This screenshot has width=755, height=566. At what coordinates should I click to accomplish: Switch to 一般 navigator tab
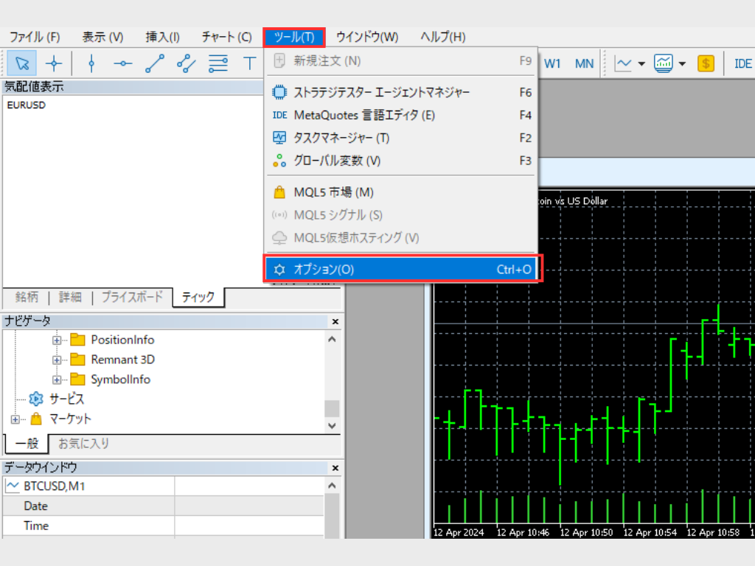point(27,443)
